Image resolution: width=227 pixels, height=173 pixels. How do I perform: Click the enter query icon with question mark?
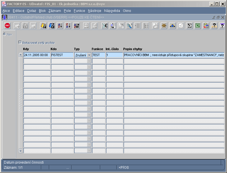tap(43, 26)
